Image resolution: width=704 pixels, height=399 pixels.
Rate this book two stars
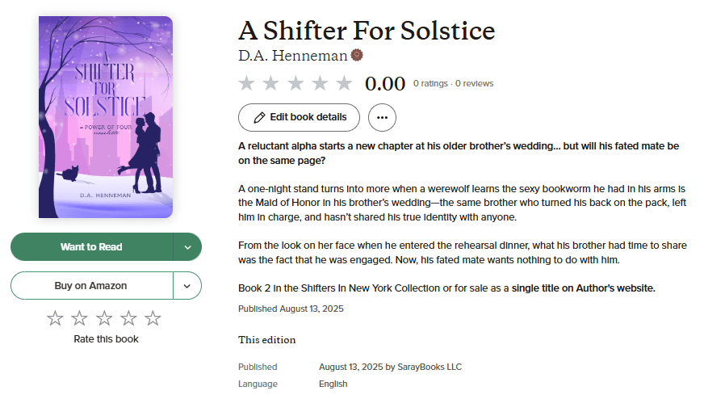tap(79, 318)
